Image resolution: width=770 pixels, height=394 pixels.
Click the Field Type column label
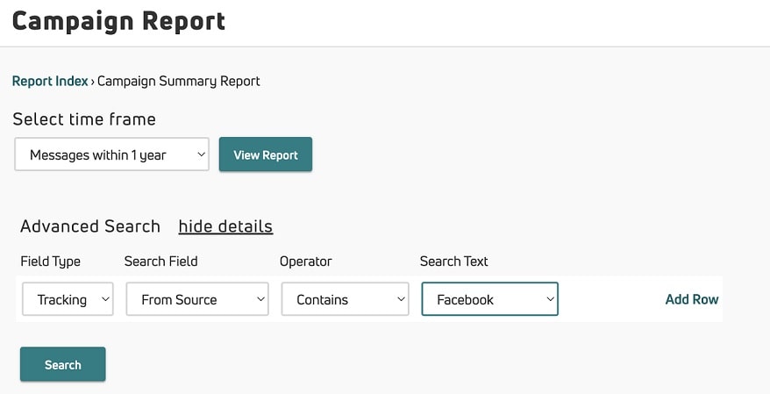[x=50, y=261]
